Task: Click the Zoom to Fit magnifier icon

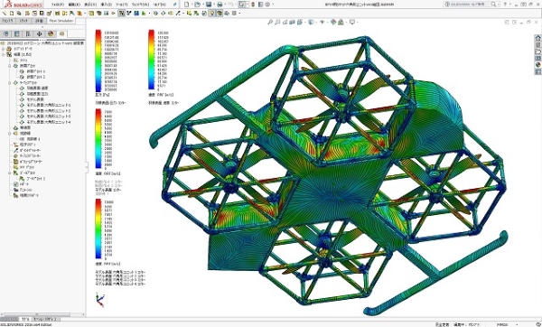Action: 270,22
